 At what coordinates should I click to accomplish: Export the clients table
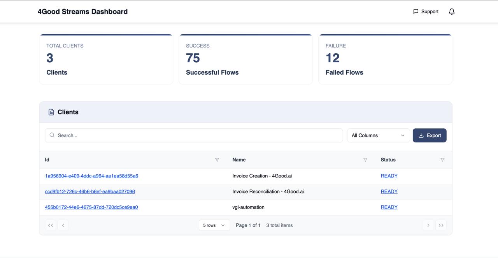(x=430, y=135)
